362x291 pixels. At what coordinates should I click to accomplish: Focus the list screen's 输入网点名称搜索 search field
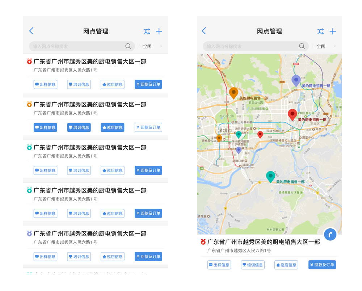coord(82,46)
